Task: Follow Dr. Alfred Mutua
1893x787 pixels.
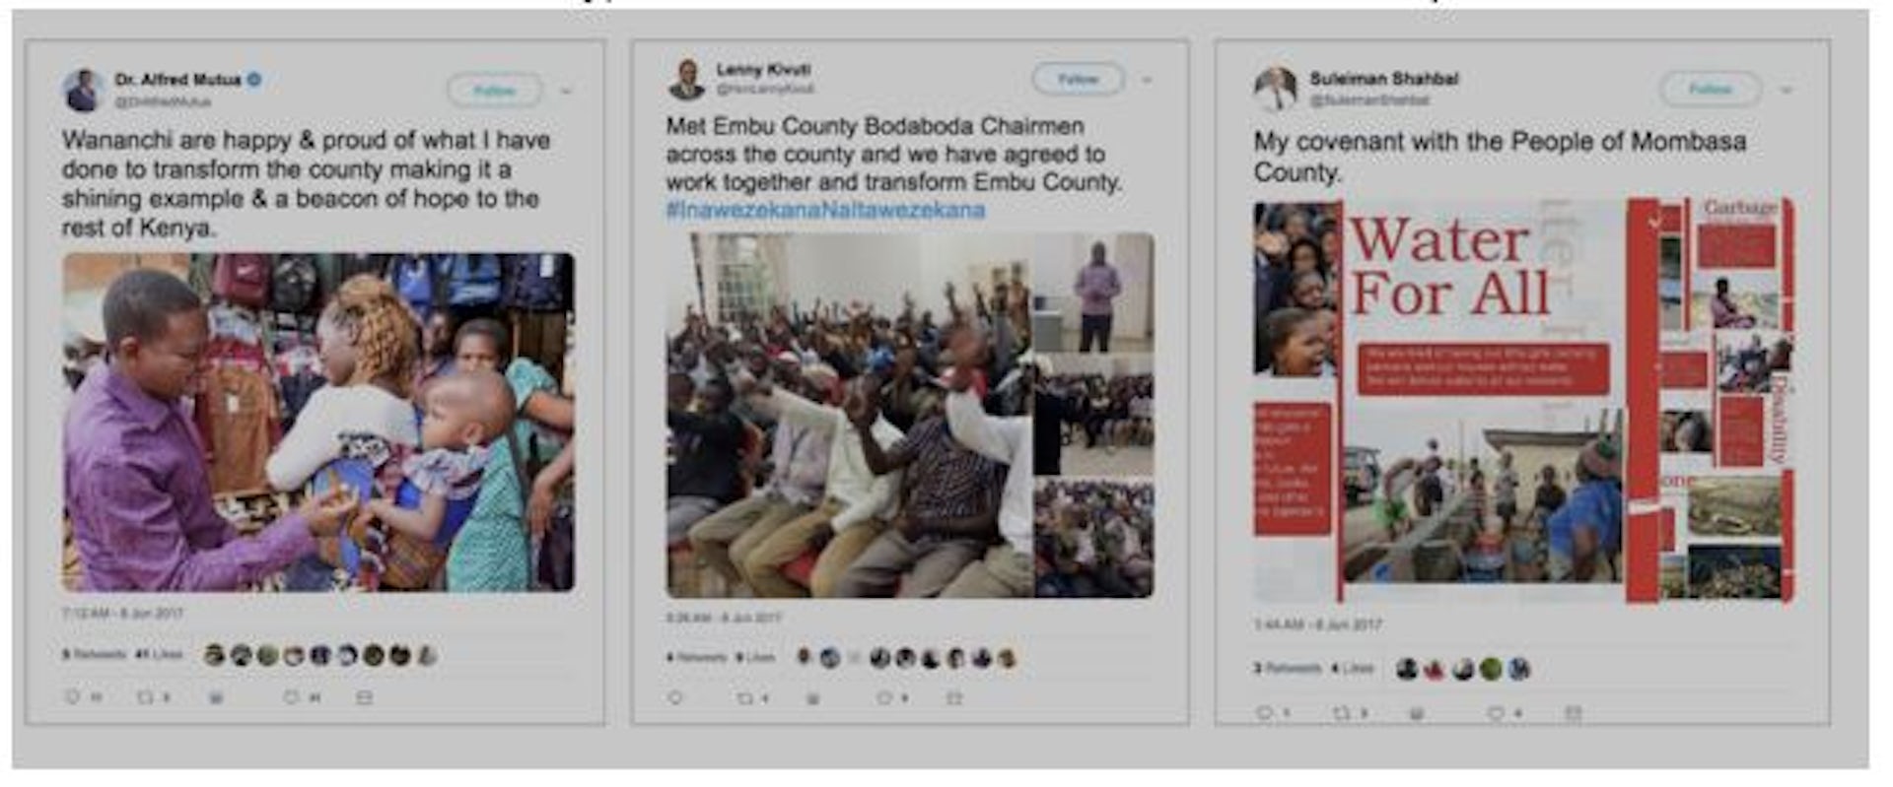Action: (x=494, y=91)
